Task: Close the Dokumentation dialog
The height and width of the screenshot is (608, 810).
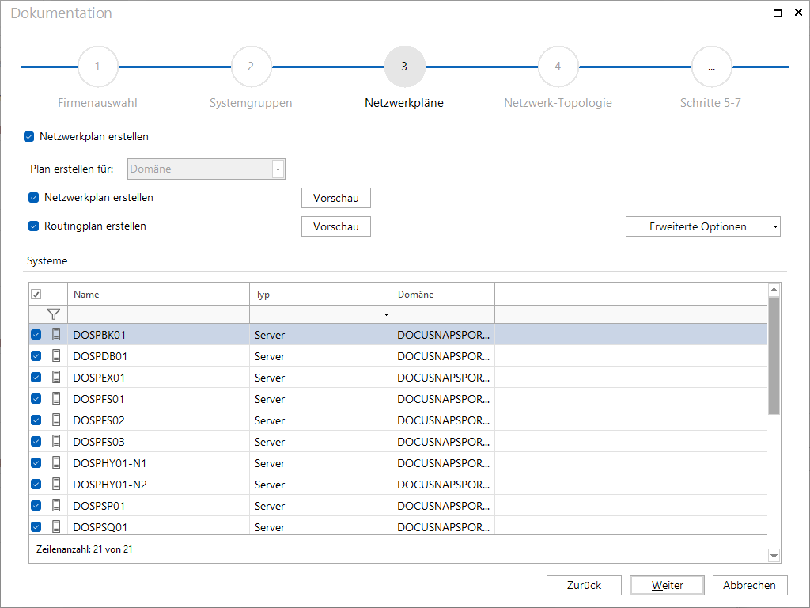Action: tap(798, 13)
